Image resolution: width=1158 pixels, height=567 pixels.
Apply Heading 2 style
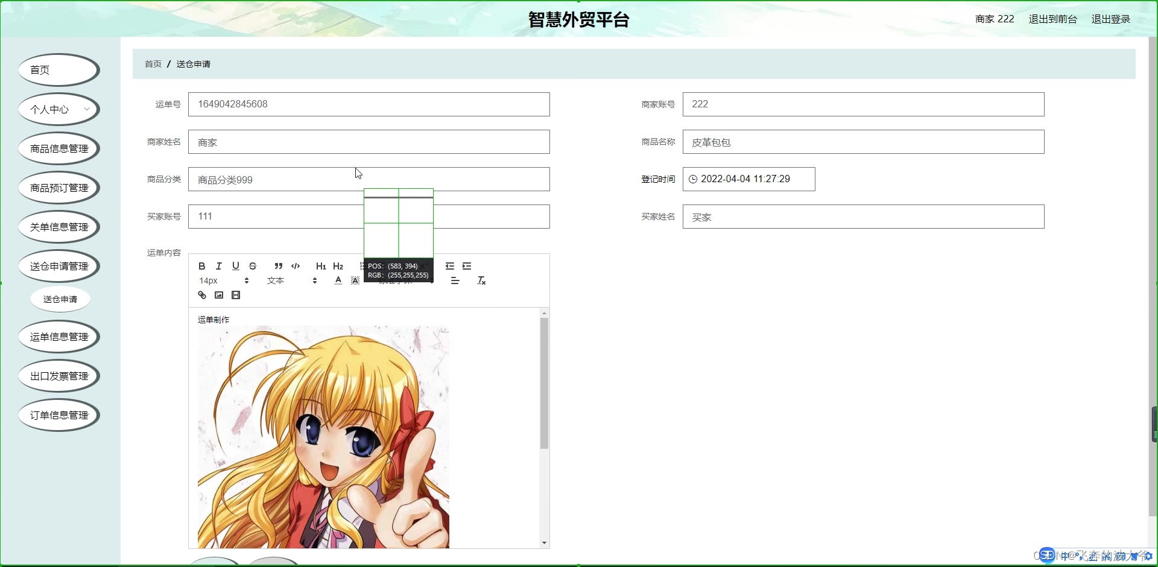coord(338,266)
